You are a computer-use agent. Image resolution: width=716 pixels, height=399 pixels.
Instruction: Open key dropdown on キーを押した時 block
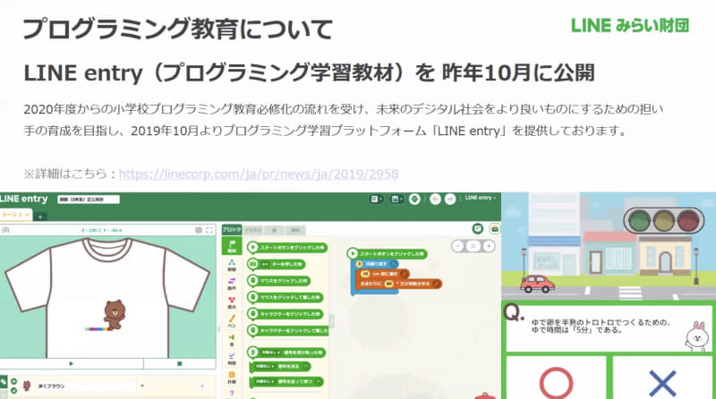click(x=266, y=264)
